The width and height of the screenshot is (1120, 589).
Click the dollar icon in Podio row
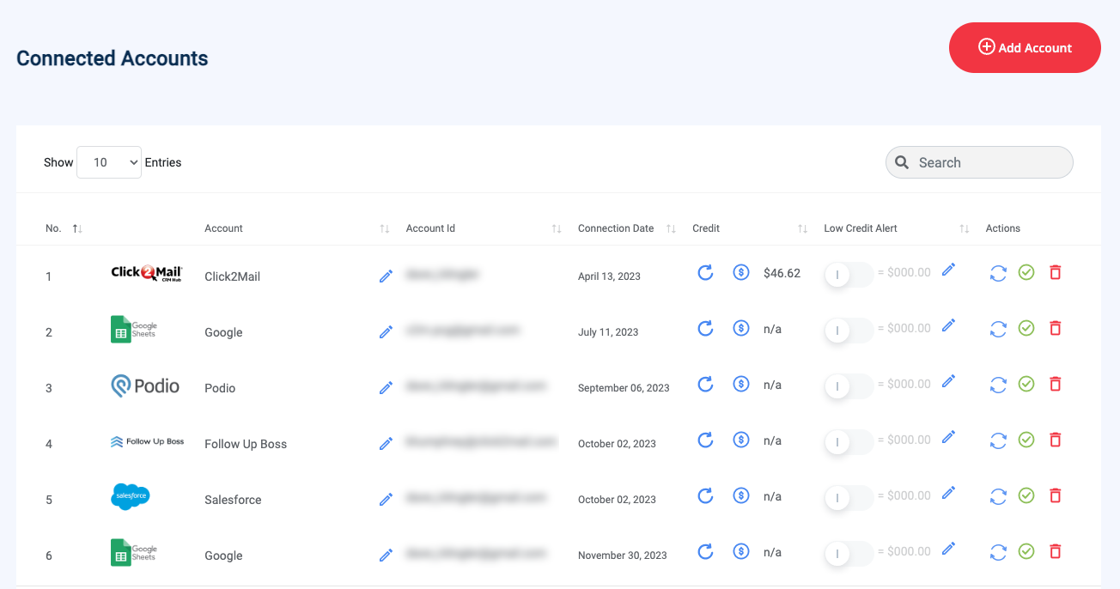tap(740, 385)
